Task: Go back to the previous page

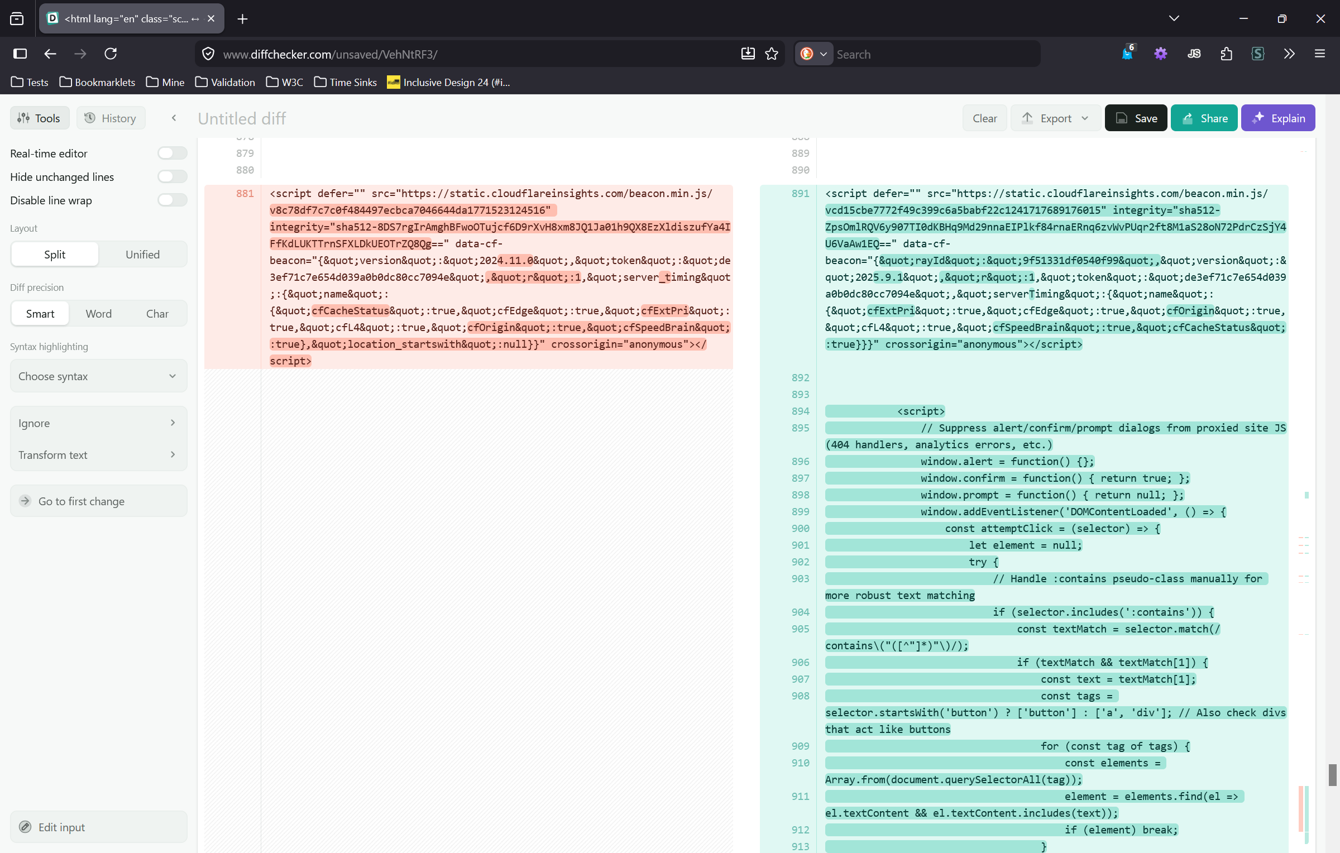Action: 50,54
